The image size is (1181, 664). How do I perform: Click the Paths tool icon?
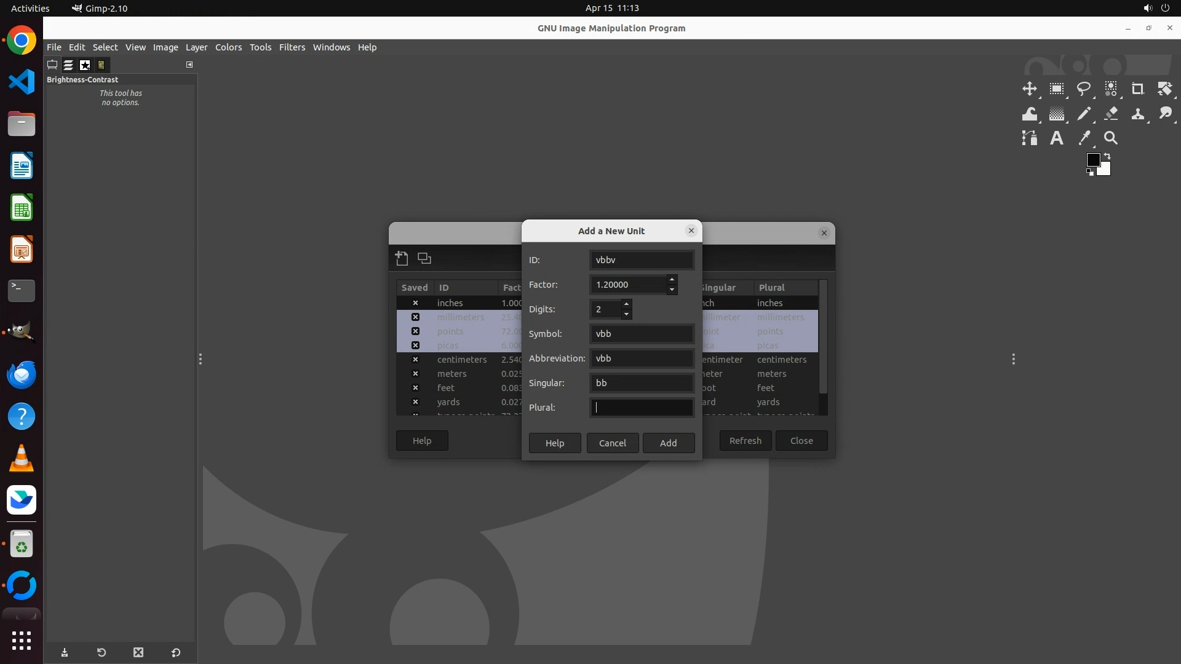click(x=1029, y=138)
